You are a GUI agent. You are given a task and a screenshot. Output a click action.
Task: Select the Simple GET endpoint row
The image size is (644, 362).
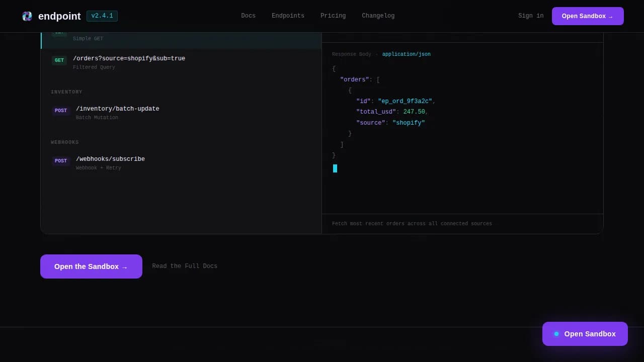(181, 40)
